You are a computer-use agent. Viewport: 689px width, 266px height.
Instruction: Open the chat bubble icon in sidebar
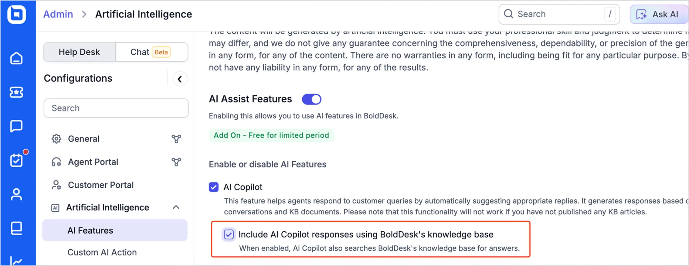tap(16, 126)
